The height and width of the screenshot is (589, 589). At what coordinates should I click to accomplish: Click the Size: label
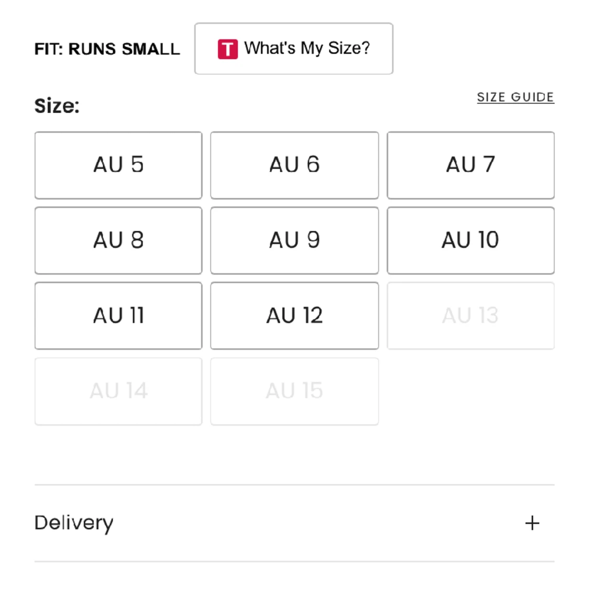click(x=57, y=106)
